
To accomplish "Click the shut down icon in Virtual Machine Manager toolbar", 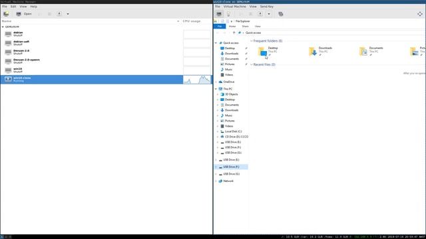I will point(59,14).
